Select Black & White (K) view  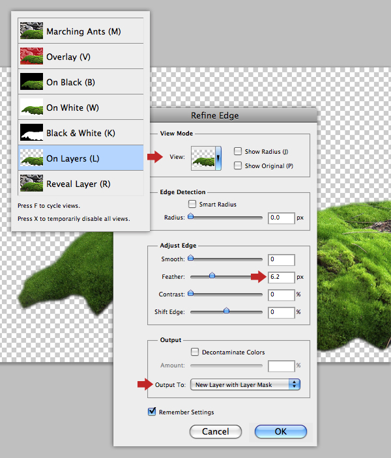coord(81,133)
